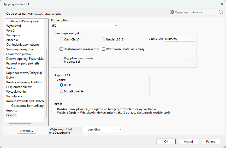This screenshot has width=226, height=148.
Task: Open Wyjściowy układ współrzędnych dropdown
Action: coord(102,129)
